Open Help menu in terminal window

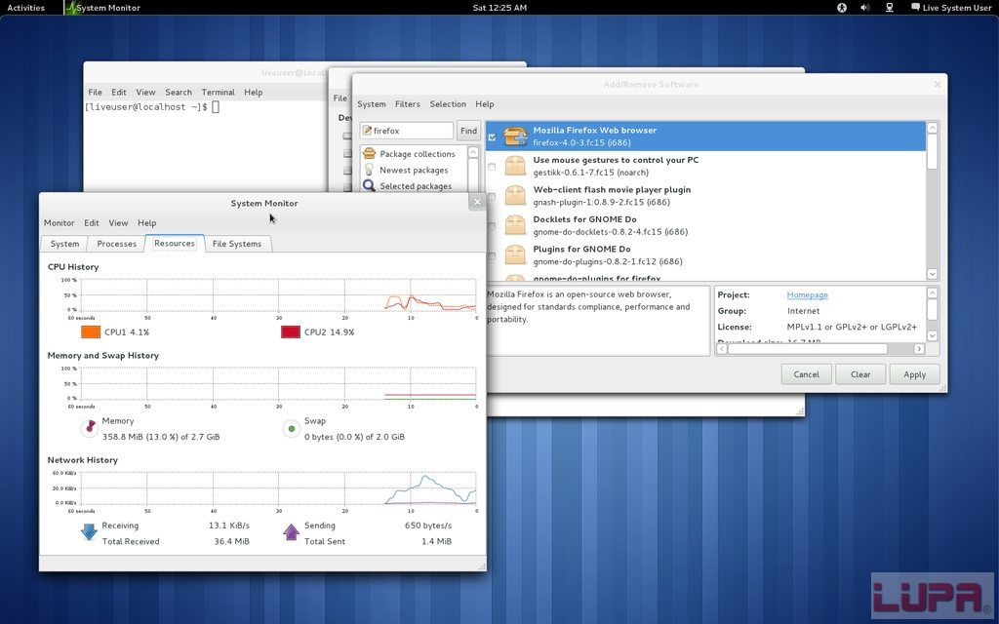pyautogui.click(x=253, y=93)
